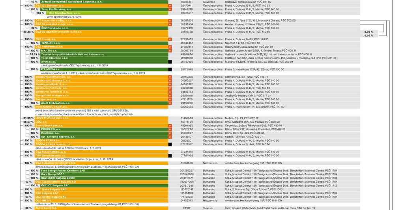Select the ČEZ Recyklace, s.r.o. entry

coord(104,28)
